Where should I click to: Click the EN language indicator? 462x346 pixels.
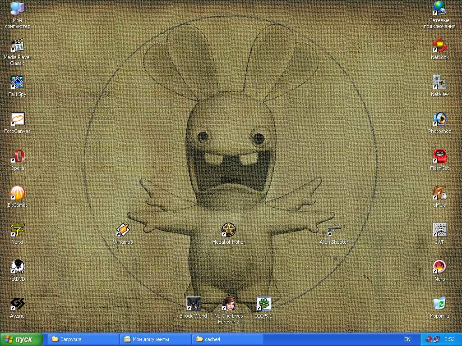pos(407,339)
